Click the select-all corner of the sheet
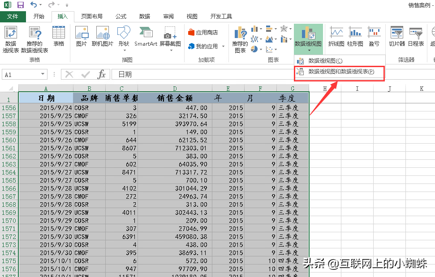Viewport: 435px width, 277px height. tap(9, 88)
